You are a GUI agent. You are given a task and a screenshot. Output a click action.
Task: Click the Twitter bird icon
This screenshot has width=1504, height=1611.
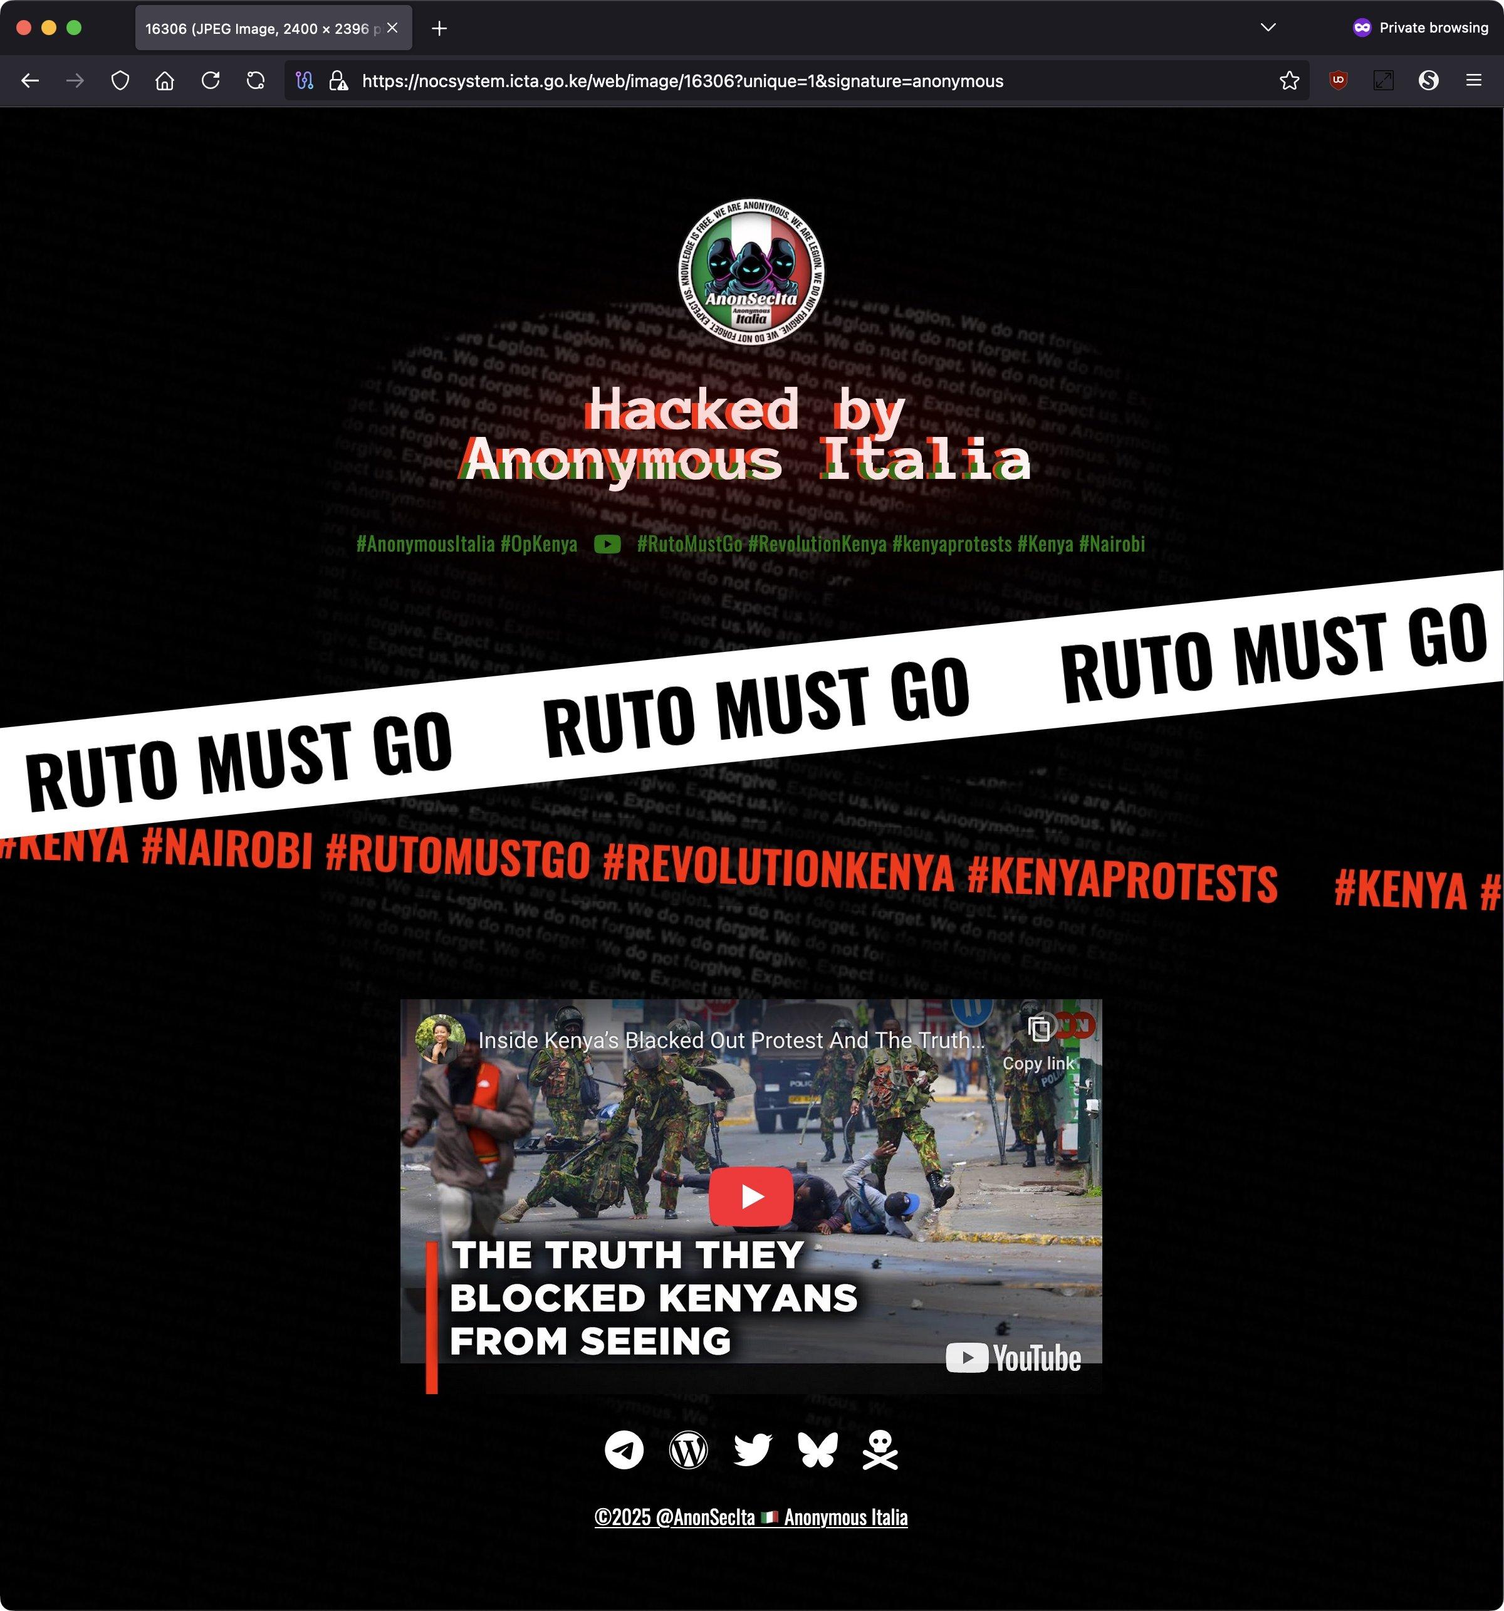[752, 1450]
